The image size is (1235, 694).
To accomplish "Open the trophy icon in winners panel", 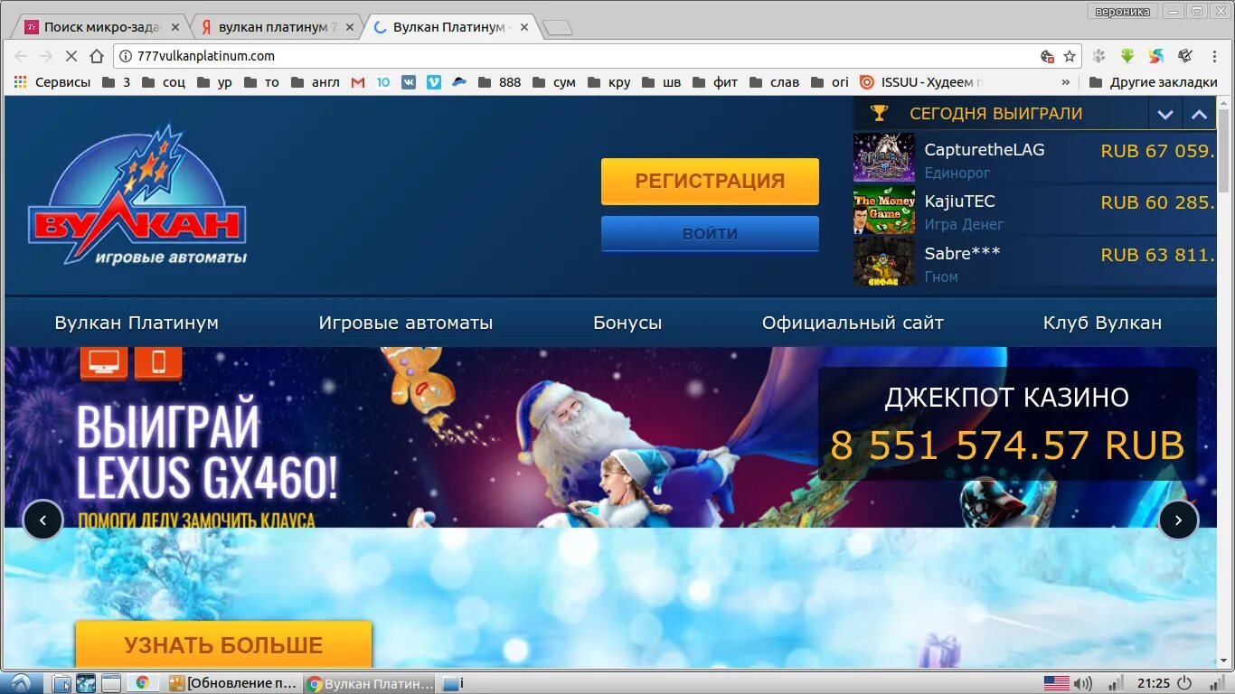I will point(879,114).
